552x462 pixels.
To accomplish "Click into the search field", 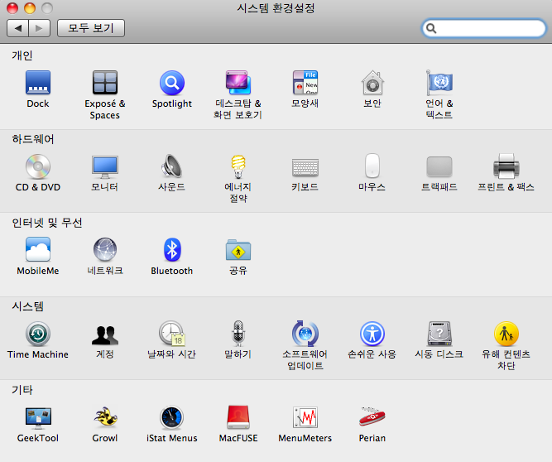I will point(483,28).
